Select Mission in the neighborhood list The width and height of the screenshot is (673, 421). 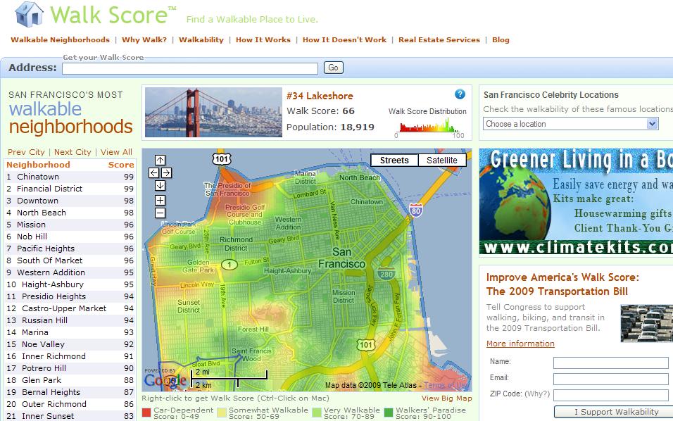(70, 225)
